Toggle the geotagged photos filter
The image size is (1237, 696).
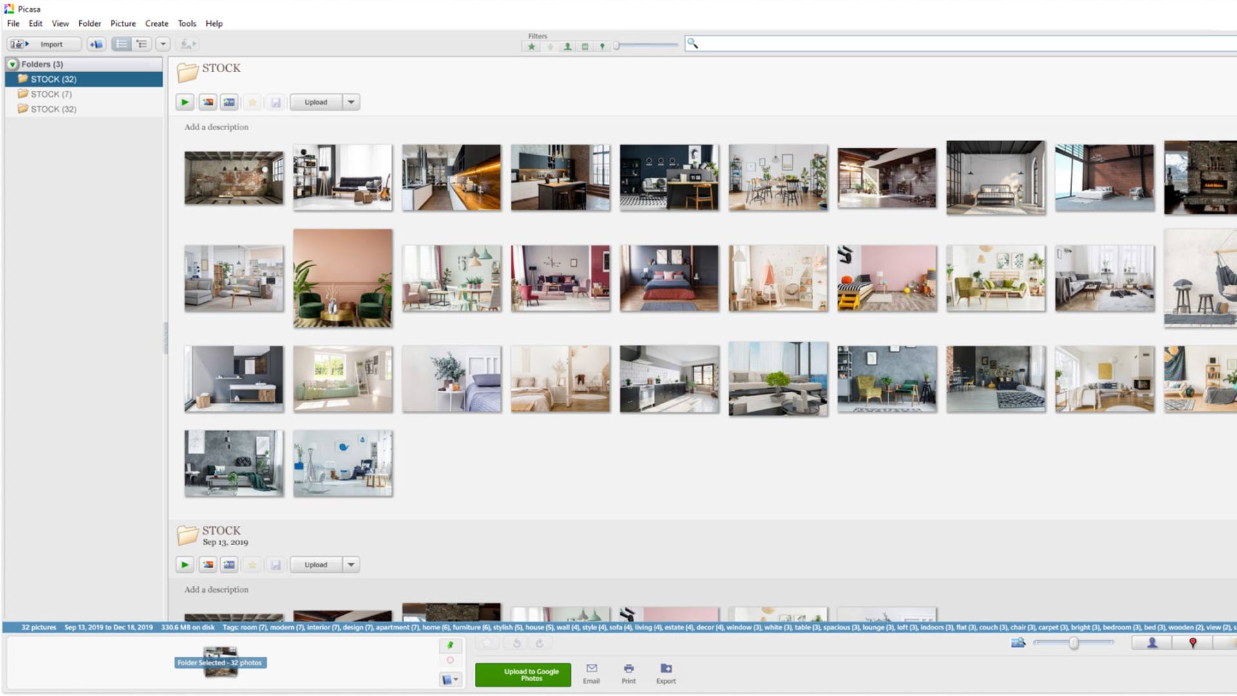602,46
